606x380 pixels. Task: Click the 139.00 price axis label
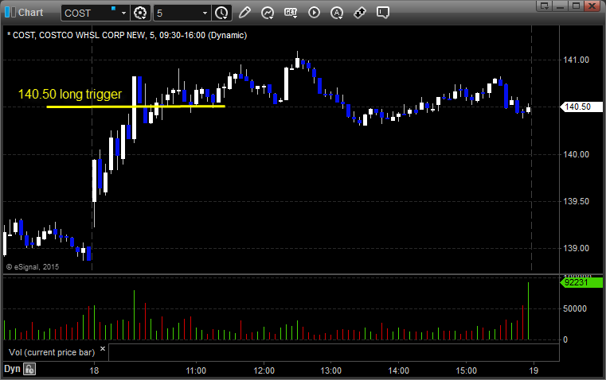pyautogui.click(x=576, y=248)
